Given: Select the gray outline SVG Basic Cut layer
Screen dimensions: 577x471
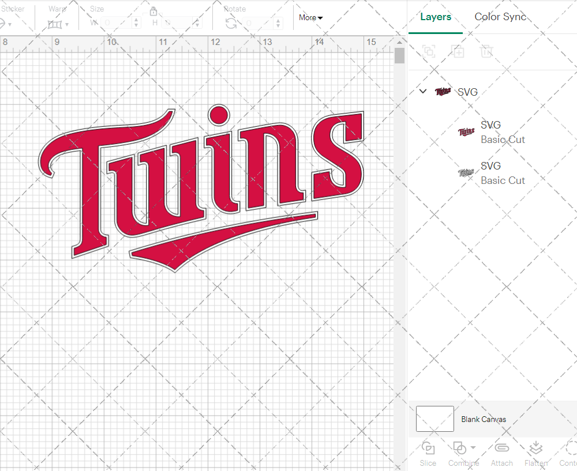Looking at the screenshot, I should coord(492,173).
